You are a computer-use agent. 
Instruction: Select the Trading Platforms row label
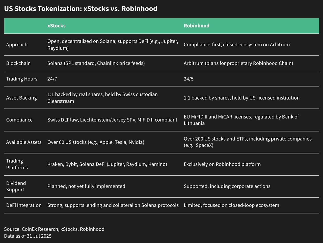click(17, 164)
